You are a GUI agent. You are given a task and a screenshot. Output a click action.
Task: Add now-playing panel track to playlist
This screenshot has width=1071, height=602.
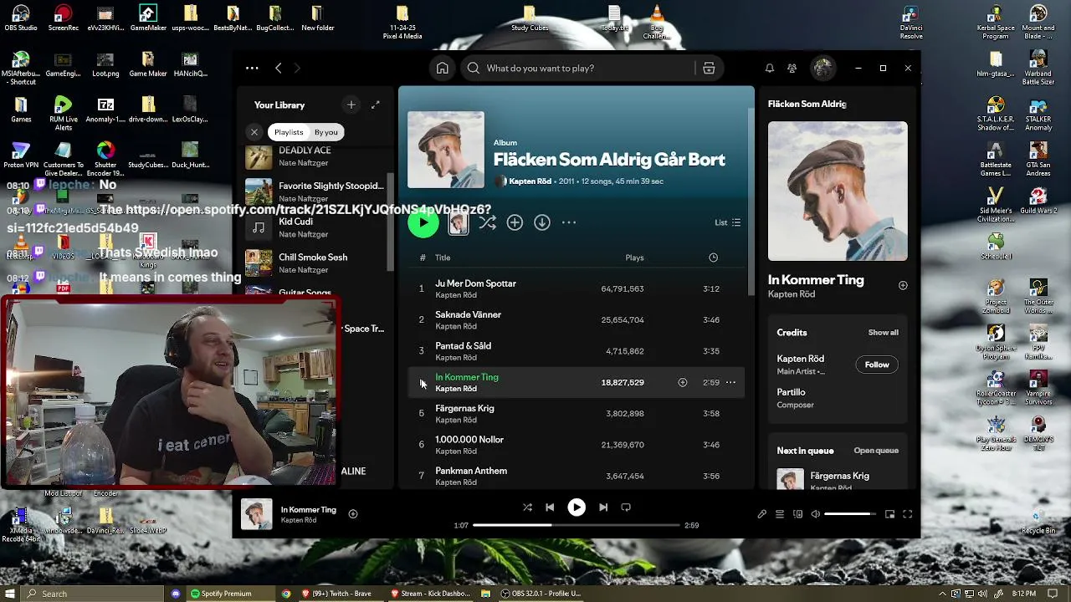903,285
